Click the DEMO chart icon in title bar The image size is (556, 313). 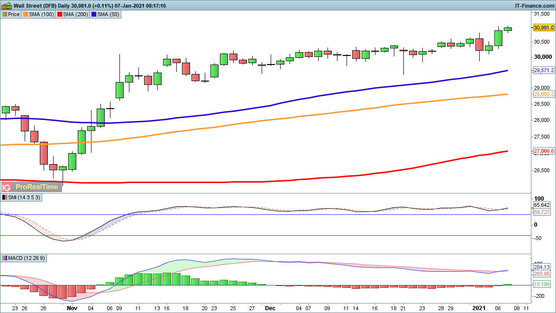pyautogui.click(x=6, y=5)
